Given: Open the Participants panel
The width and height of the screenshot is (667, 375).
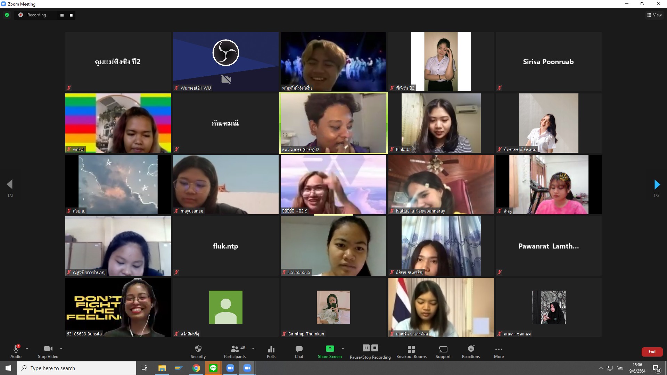Looking at the screenshot, I should coord(235,351).
